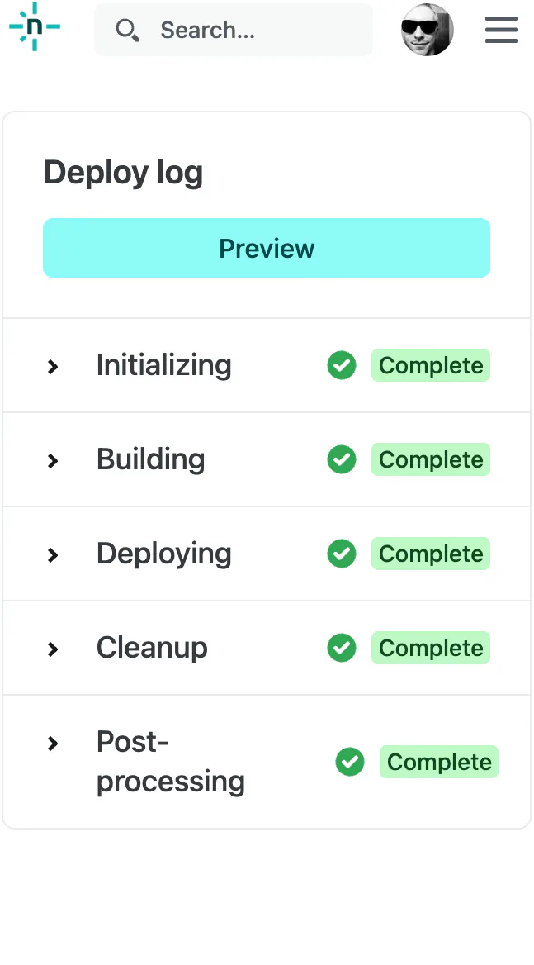This screenshot has height=965, width=534.
Task: Click the Netlify logo
Action: 34,27
